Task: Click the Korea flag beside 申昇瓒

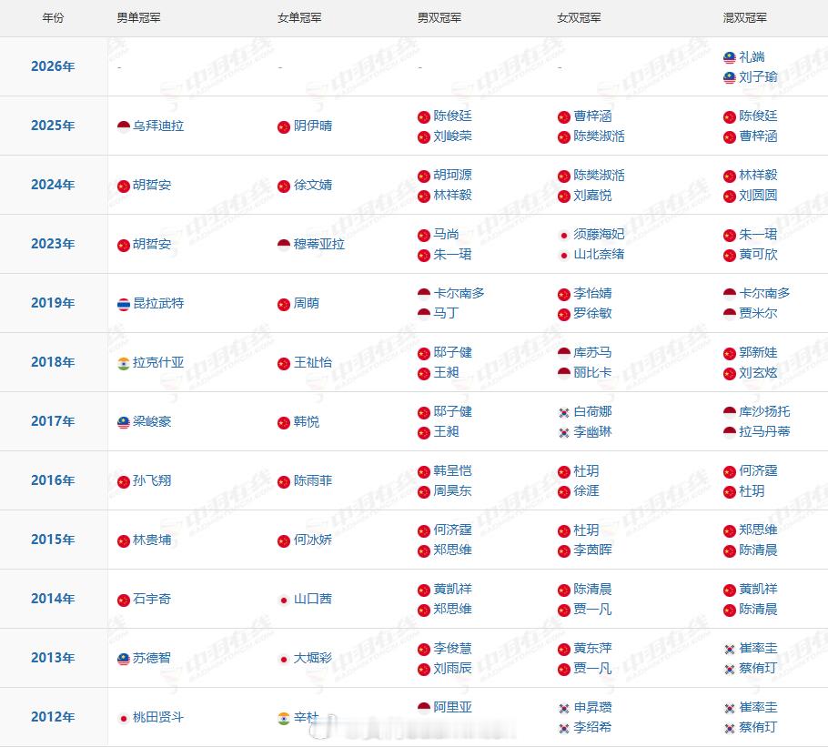Action: 564,708
